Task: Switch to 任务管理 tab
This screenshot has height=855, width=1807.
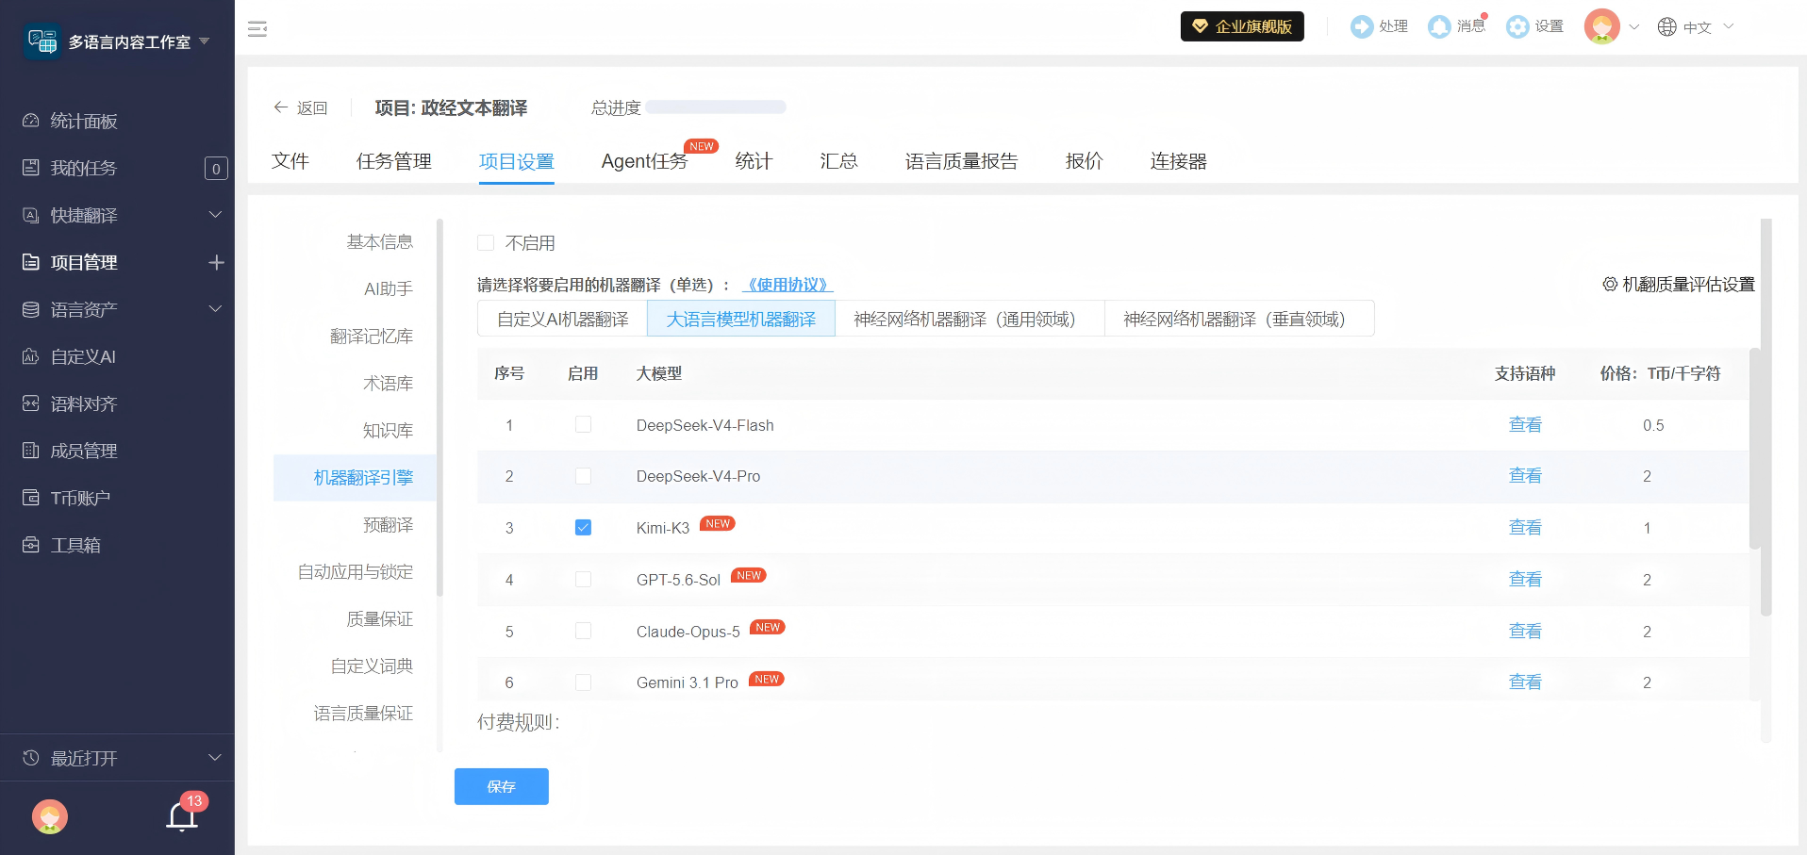Action: 394,161
